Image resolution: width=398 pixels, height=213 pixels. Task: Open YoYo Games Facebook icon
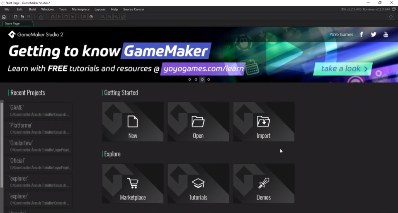pos(362,34)
